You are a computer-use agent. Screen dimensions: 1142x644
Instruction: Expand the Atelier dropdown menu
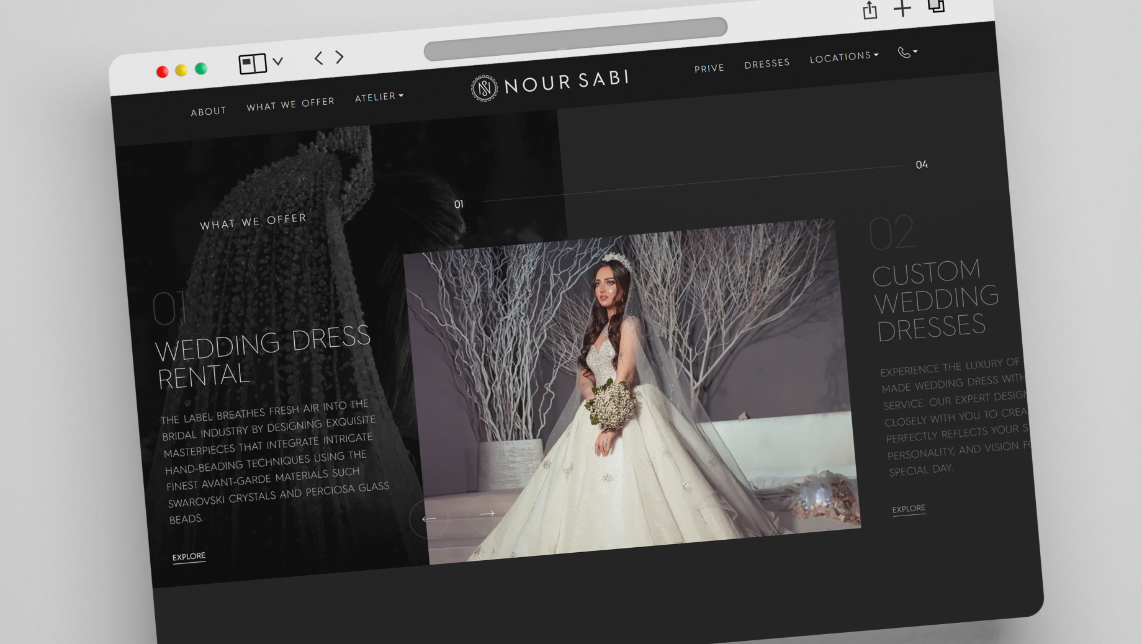(x=379, y=97)
